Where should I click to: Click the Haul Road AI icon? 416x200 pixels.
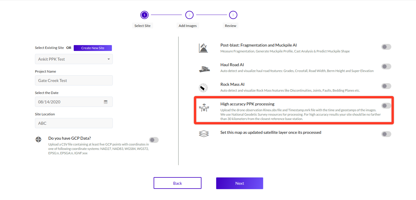click(204, 69)
